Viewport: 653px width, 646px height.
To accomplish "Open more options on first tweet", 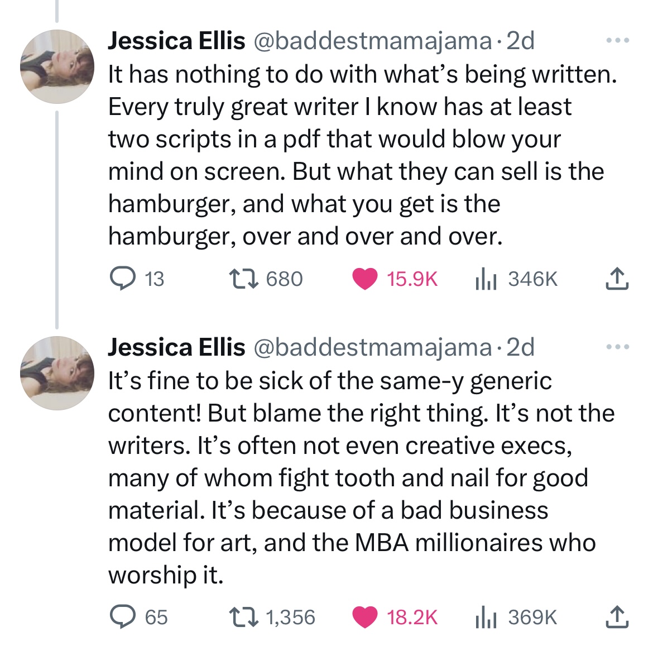I will [x=617, y=40].
